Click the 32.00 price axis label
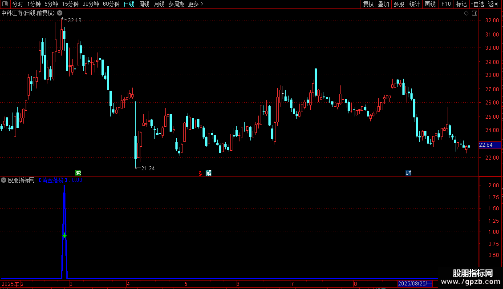503x289 pixels. pyautogui.click(x=492, y=20)
